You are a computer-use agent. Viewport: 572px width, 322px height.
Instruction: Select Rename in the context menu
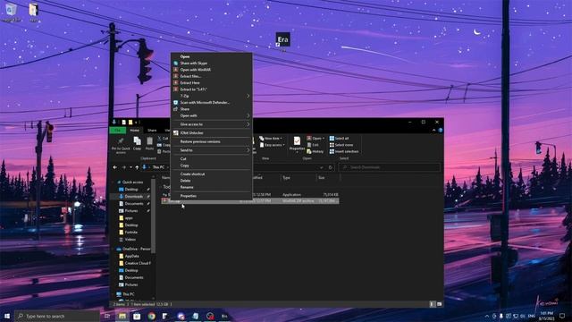(x=187, y=187)
